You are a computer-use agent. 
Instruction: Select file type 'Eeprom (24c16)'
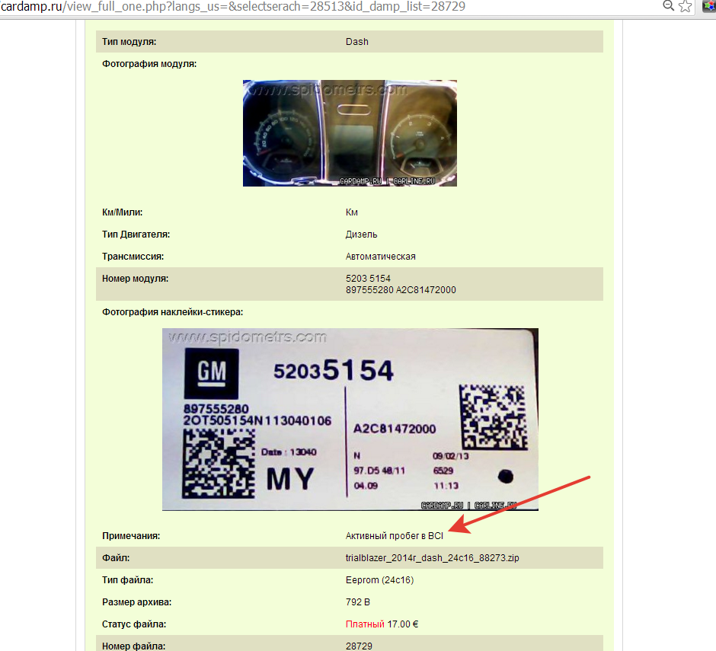(x=380, y=580)
